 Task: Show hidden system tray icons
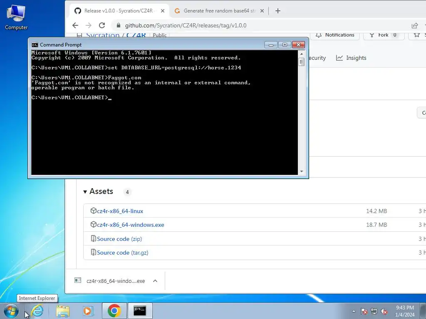click(354, 311)
